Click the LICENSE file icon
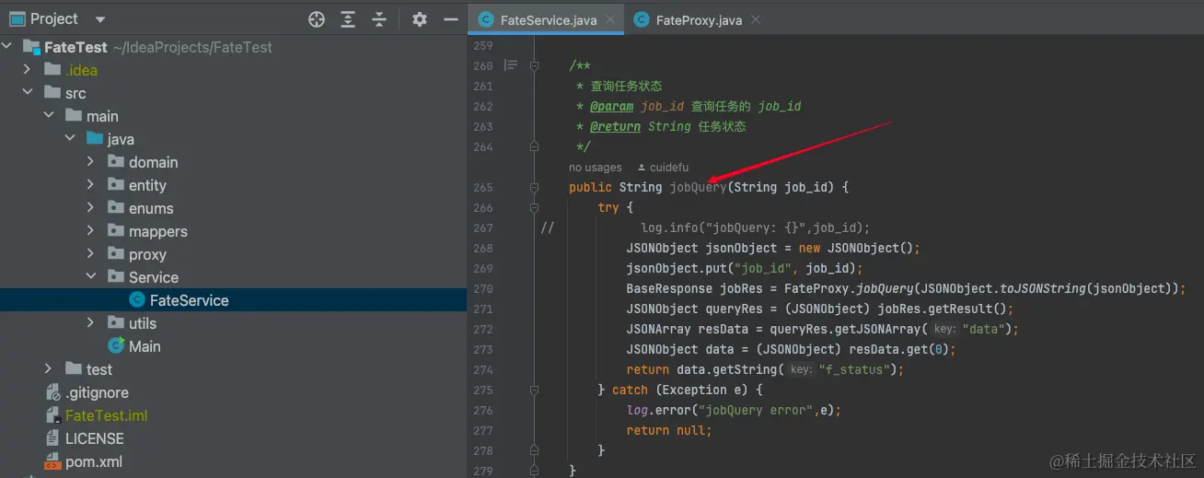 pyautogui.click(x=52, y=438)
